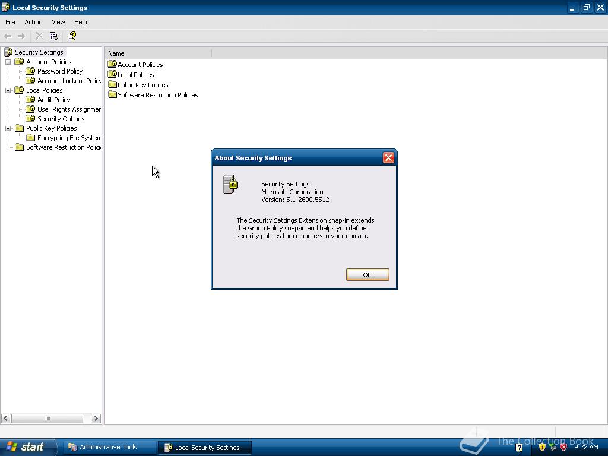The width and height of the screenshot is (608, 456).
Task: Click the Software Restriction Policies folder icon in tree
Action: (19, 147)
